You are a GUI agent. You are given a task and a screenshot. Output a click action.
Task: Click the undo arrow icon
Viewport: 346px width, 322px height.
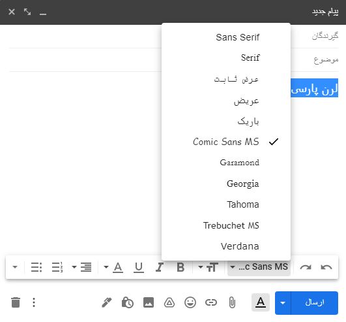click(x=326, y=267)
